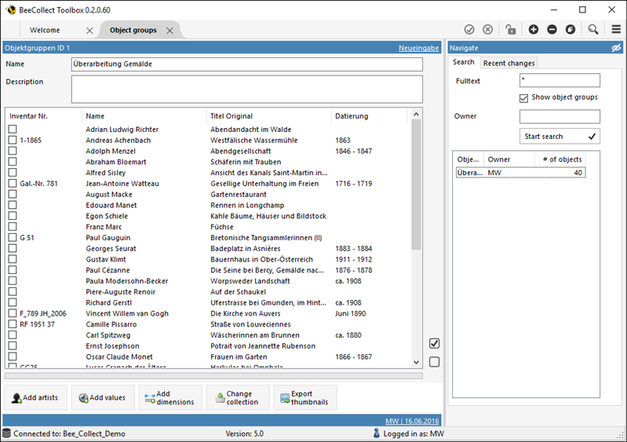Viewport: 627px width, 442px height.
Task: Check the box for Adrian Ludwig Richter
Action: pyautogui.click(x=13, y=130)
